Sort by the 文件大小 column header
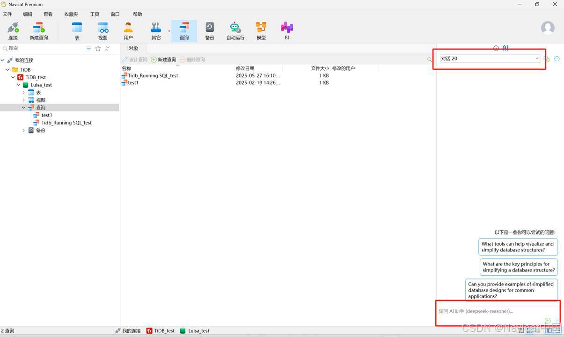Viewport: 564px width, 337px height. (307, 68)
